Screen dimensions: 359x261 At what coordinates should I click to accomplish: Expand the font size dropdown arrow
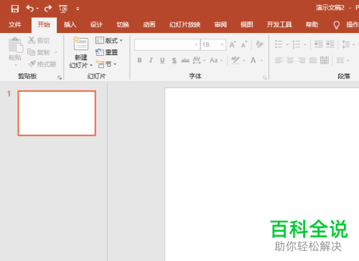click(x=223, y=44)
